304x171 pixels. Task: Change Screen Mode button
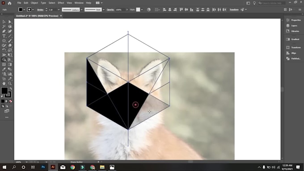tap(7, 111)
